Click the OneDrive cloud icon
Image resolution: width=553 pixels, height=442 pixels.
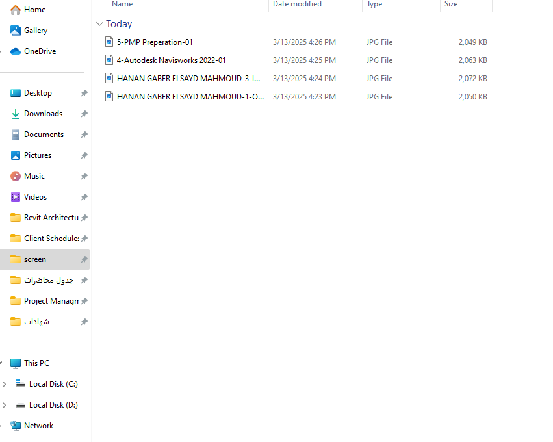tap(16, 51)
